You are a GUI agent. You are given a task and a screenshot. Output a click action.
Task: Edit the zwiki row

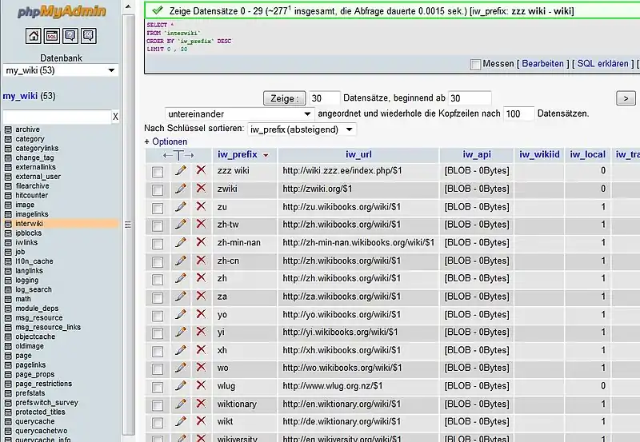tap(181, 189)
